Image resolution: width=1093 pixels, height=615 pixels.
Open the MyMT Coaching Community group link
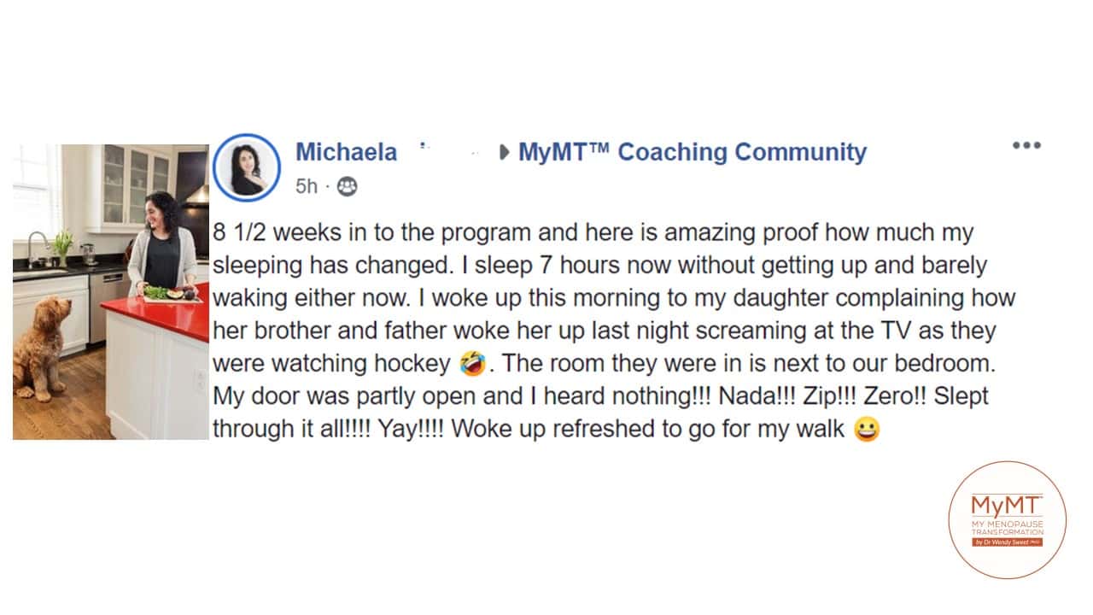693,152
